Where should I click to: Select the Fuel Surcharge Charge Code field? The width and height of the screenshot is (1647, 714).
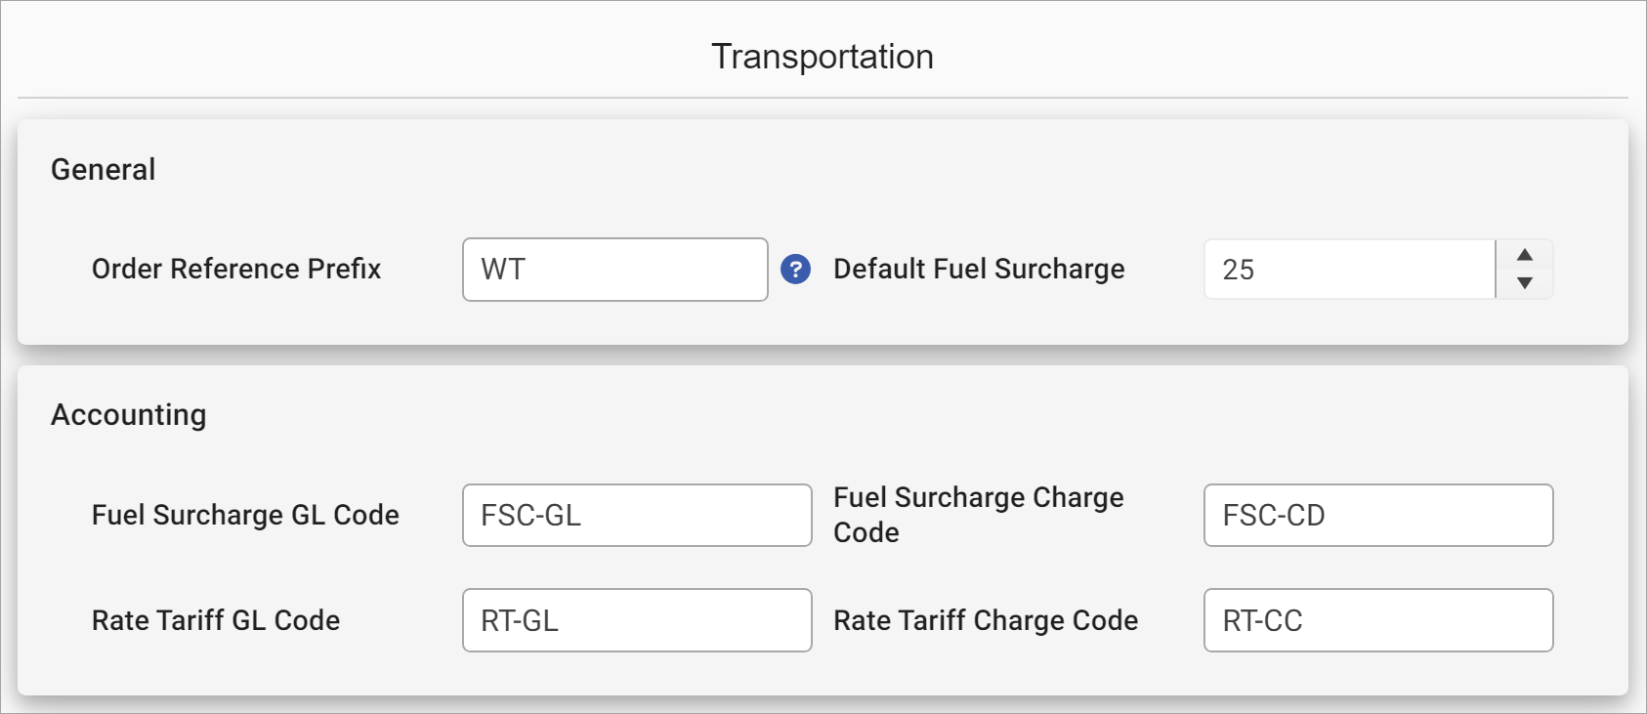click(1378, 515)
